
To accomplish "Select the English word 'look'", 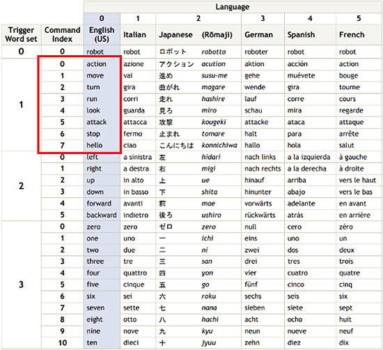I will coord(93,110).
